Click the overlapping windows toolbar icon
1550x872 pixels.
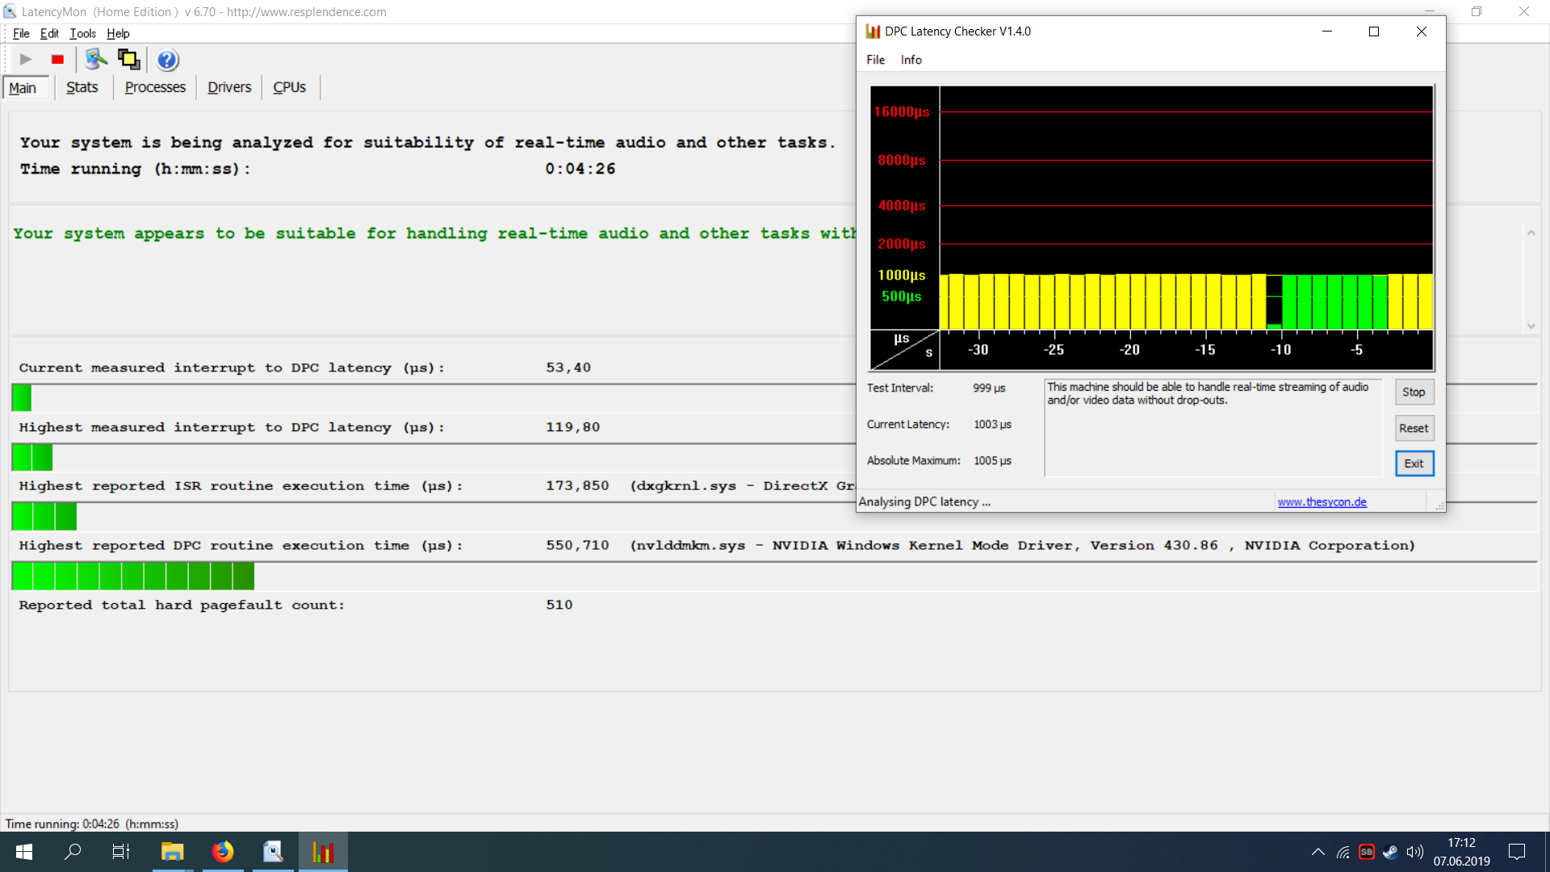[x=129, y=59]
